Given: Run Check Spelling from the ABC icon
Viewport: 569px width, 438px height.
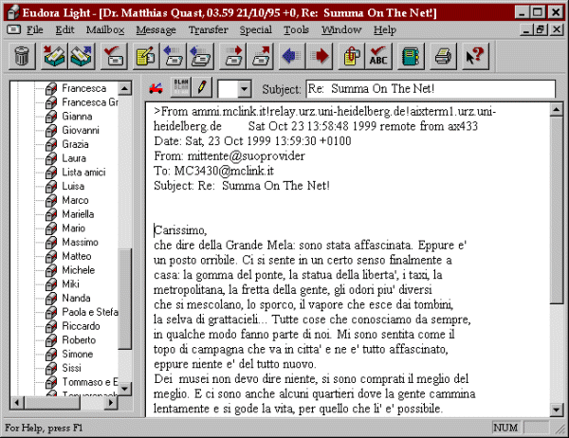Looking at the screenshot, I should point(380,57).
